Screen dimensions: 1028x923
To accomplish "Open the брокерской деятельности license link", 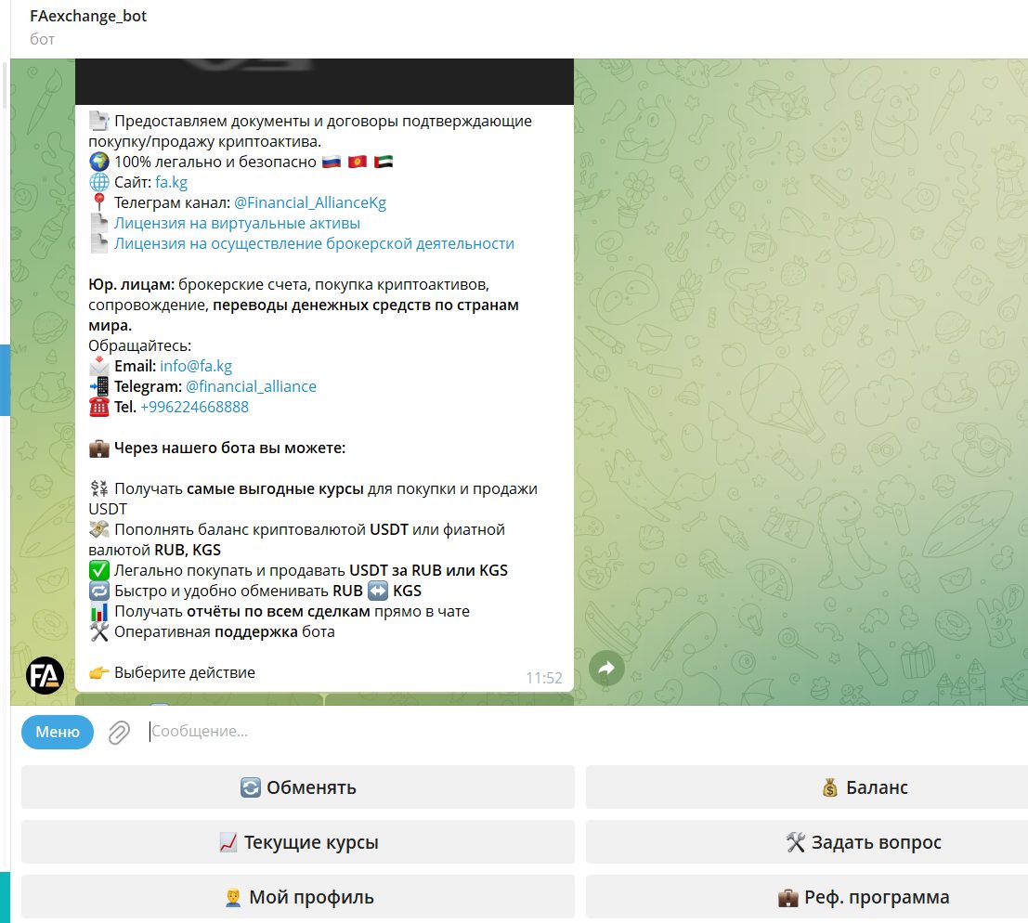I will [314, 243].
